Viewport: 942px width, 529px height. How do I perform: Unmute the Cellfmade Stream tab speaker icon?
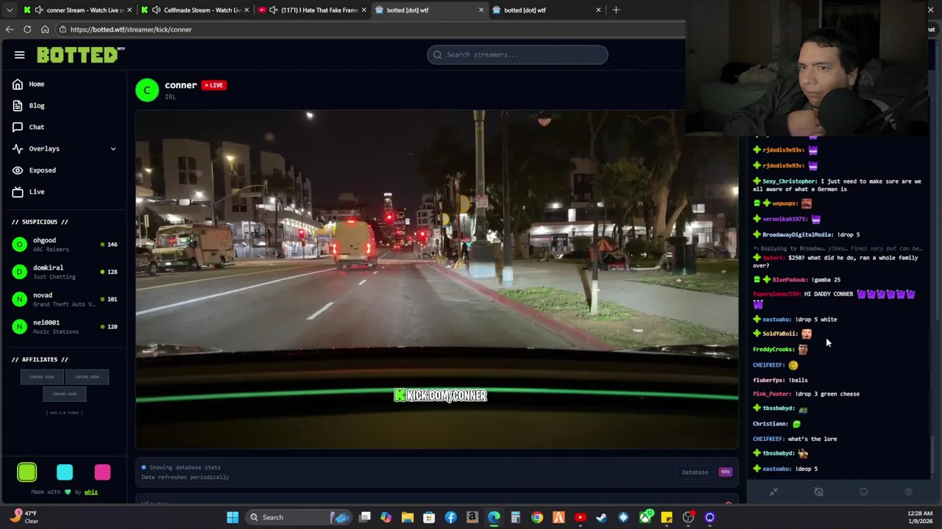pos(156,10)
